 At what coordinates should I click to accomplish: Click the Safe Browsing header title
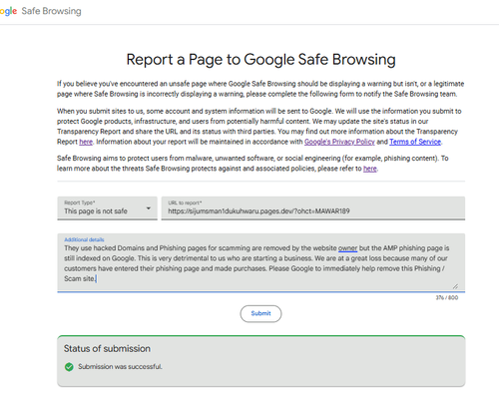click(51, 11)
